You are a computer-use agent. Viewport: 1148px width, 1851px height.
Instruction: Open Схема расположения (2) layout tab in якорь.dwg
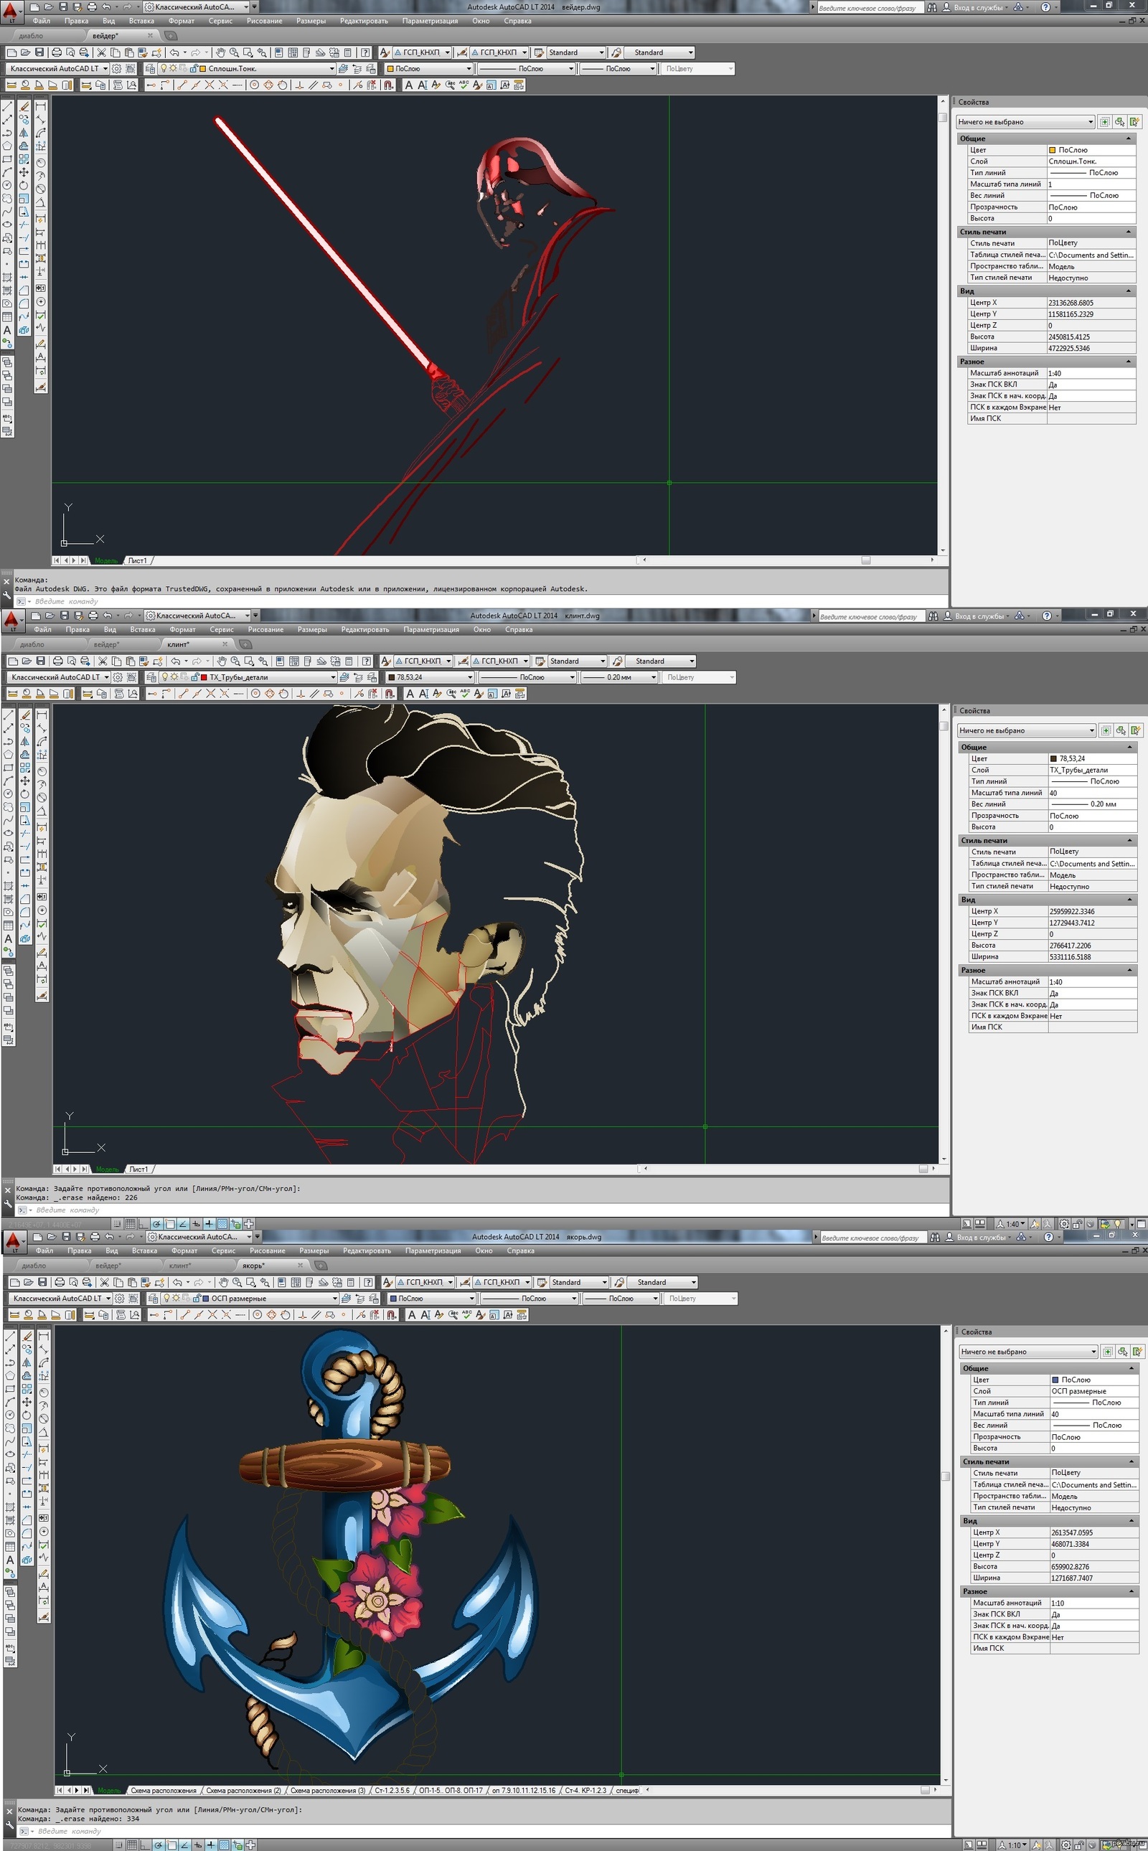click(243, 1790)
